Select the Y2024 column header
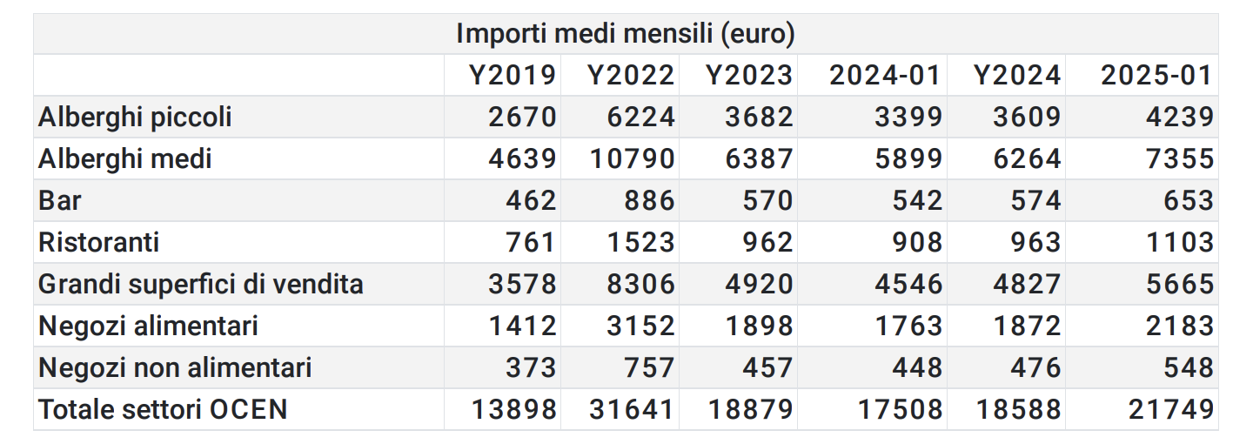This screenshot has height=444, width=1253. point(1017,76)
